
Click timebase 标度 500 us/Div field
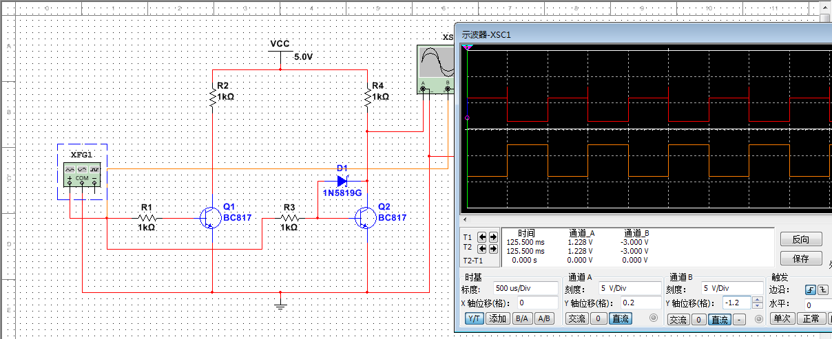click(x=525, y=288)
